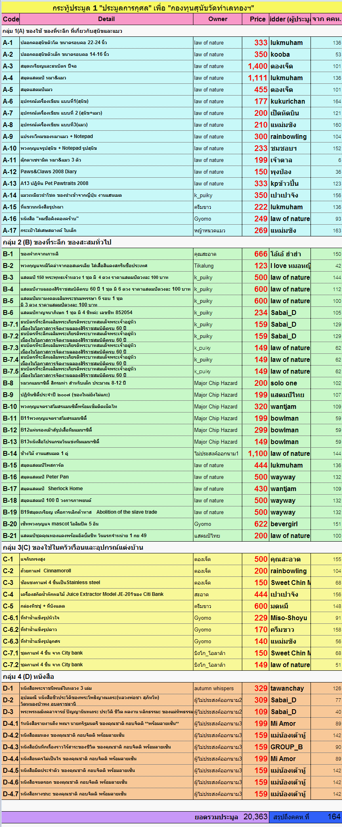Select price "1,100" in row B-14
The image size is (342, 827).
tap(258, 453)
